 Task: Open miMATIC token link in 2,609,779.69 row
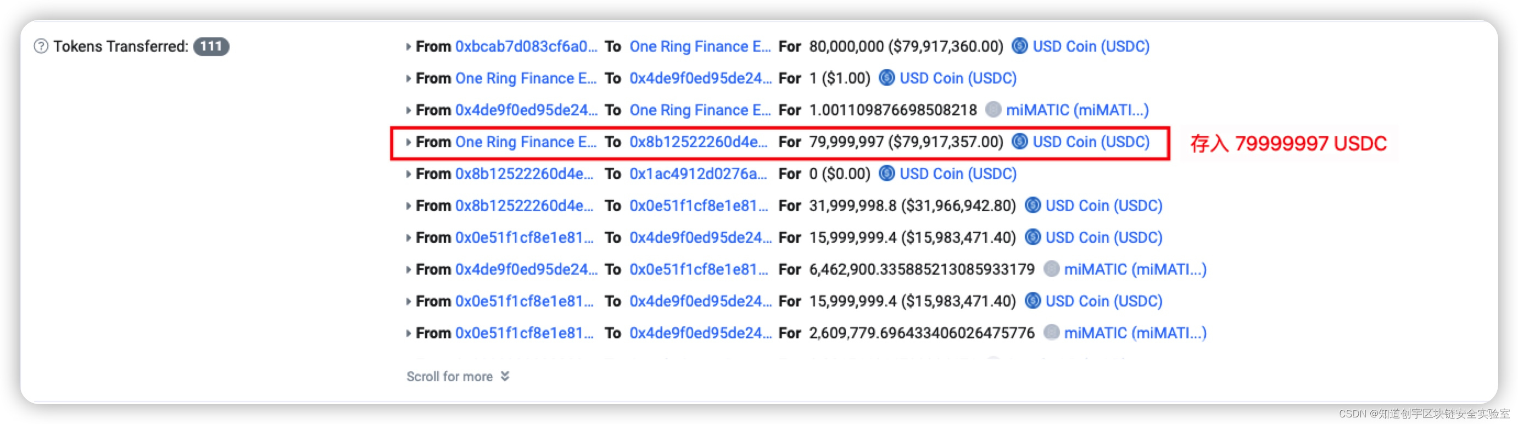click(x=1135, y=333)
